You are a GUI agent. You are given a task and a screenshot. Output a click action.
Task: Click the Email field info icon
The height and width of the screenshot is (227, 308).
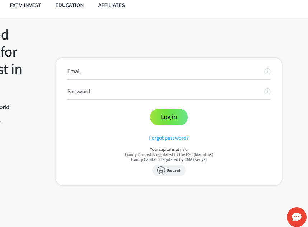(x=267, y=71)
